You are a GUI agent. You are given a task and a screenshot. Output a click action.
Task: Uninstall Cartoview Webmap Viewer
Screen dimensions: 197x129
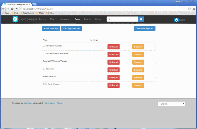114,54
